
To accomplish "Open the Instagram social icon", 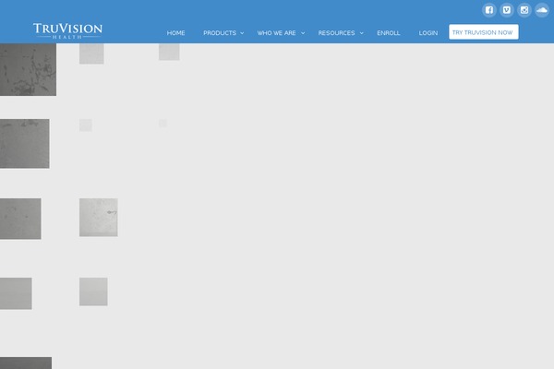I will 524,10.
